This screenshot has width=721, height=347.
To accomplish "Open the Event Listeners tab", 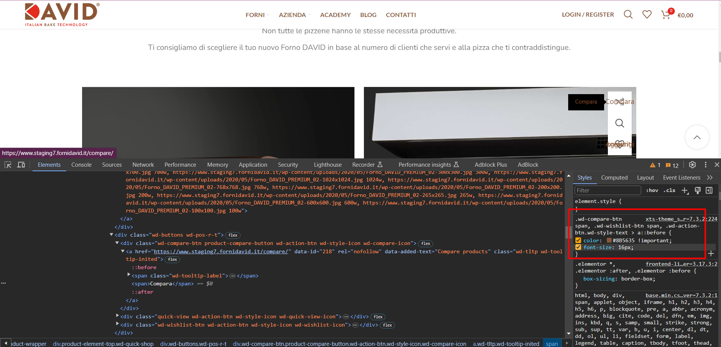I will point(682,178).
